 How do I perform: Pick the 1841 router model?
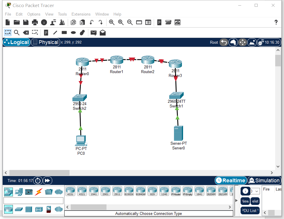point(200,191)
